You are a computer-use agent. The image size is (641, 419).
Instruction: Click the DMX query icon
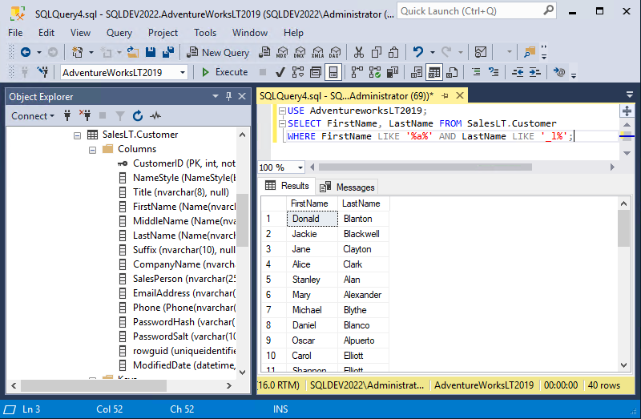pos(300,52)
